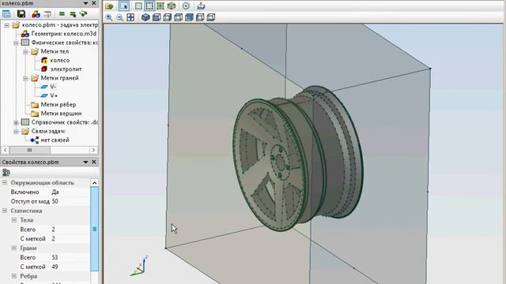Open the geometry model editor icon
The width and height of the screenshot is (506, 284).
(x=36, y=14)
